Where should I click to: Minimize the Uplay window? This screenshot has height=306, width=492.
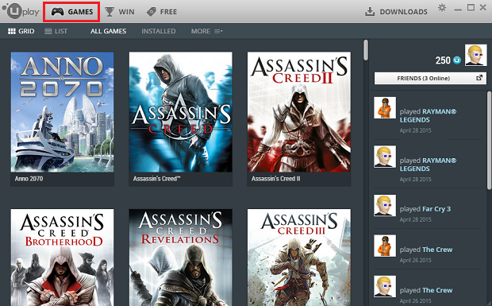click(x=458, y=9)
